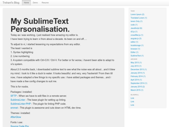
Task: Open the Trshant's Blog brand link
Action: click(x=11, y=3)
